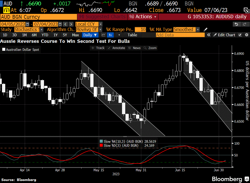Select the 3D range tab

coord(14,35)
